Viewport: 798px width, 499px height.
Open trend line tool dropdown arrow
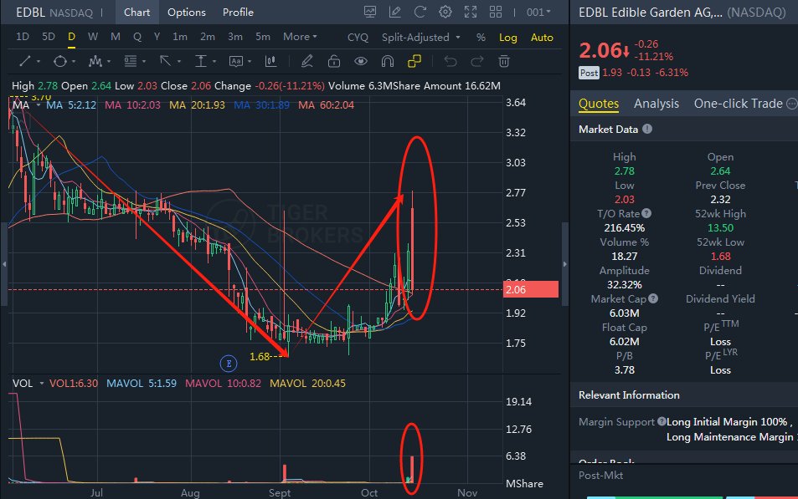pos(39,62)
